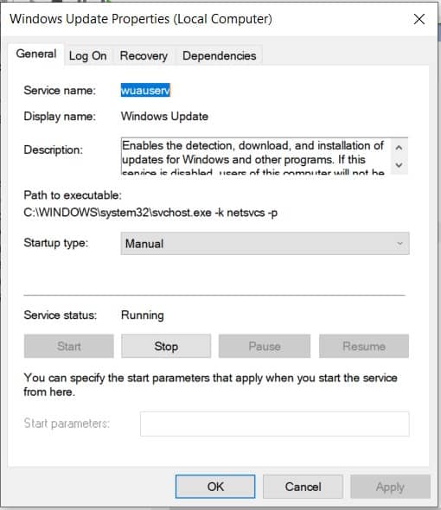The width and height of the screenshot is (441, 510).
Task: Click the Start parameters input field
Action: (x=275, y=424)
